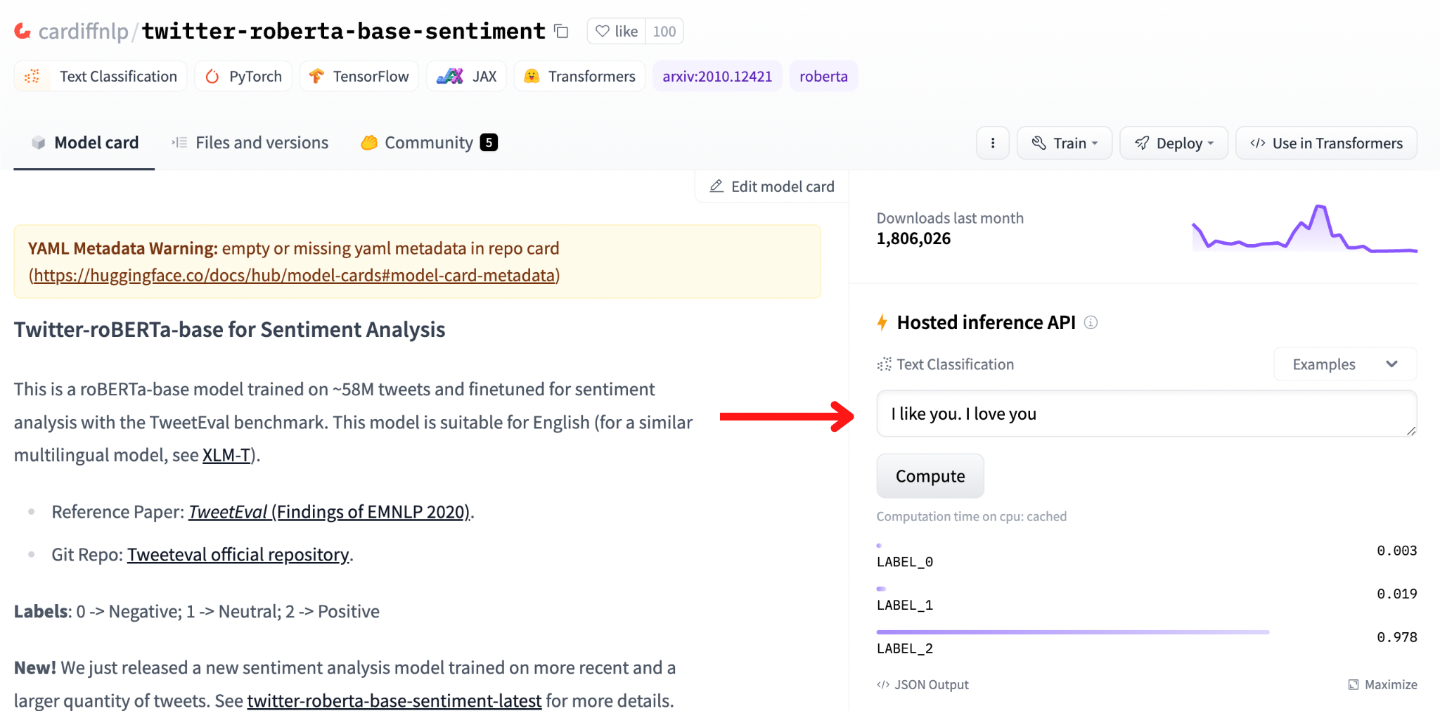The image size is (1440, 711).
Task: Click the Text Classification widget label
Action: tap(946, 364)
